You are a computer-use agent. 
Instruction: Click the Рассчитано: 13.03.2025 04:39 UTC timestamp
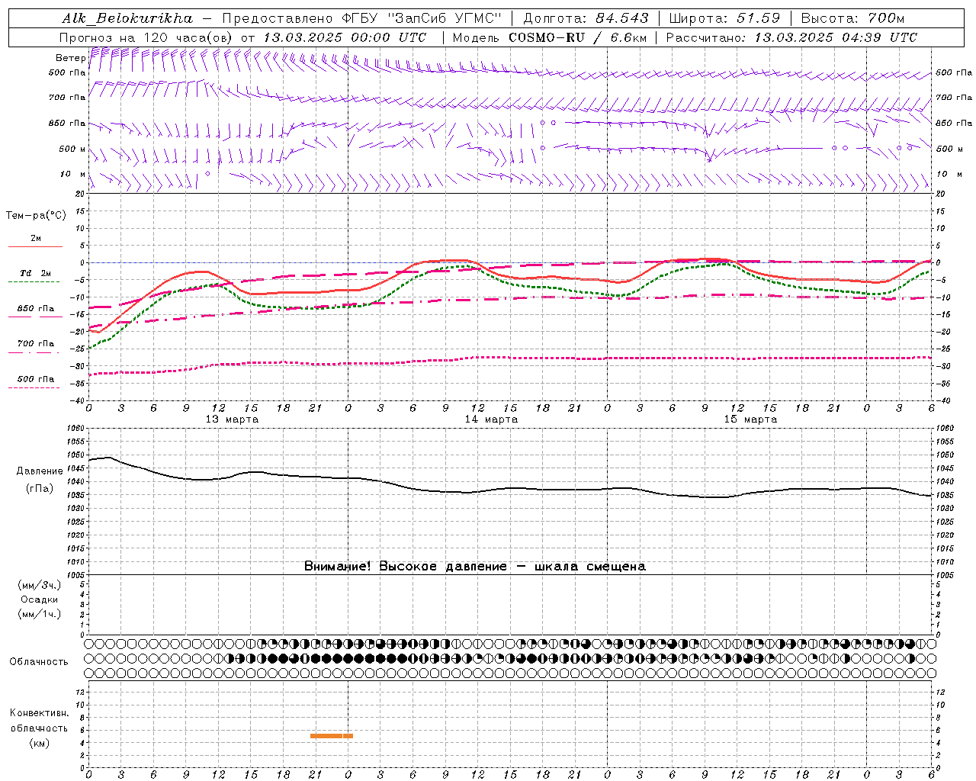point(791,37)
